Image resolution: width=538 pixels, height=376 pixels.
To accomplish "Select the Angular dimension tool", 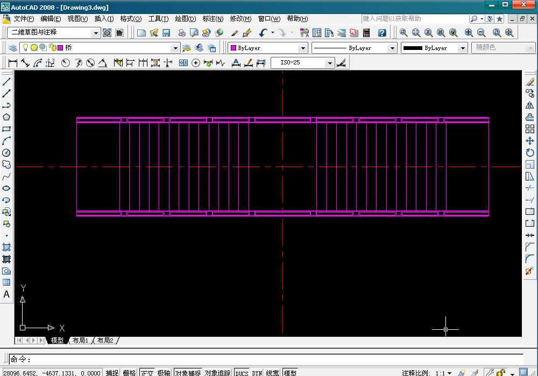I will [x=103, y=63].
